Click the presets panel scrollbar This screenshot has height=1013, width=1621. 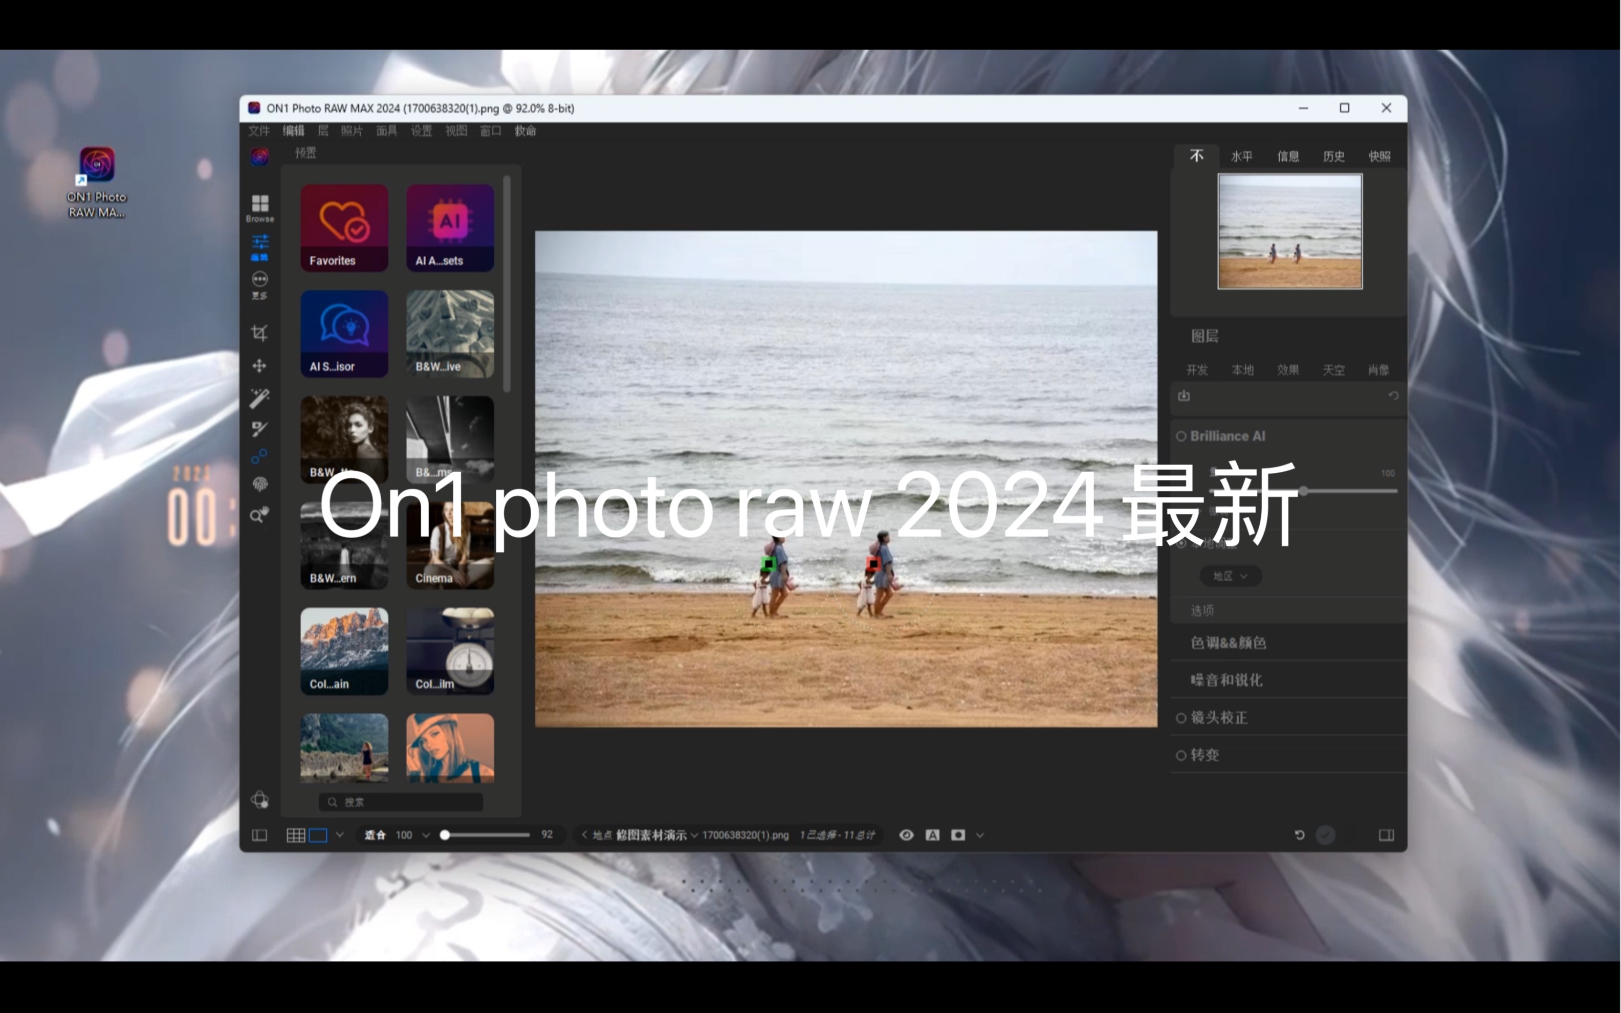coord(507,283)
